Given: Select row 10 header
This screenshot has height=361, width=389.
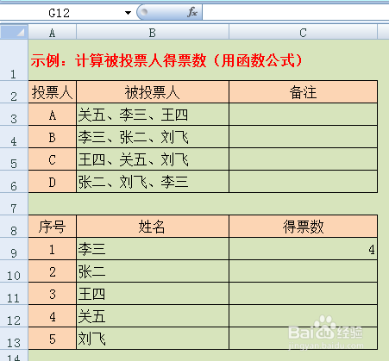Looking at the screenshot, I should tap(14, 271).
